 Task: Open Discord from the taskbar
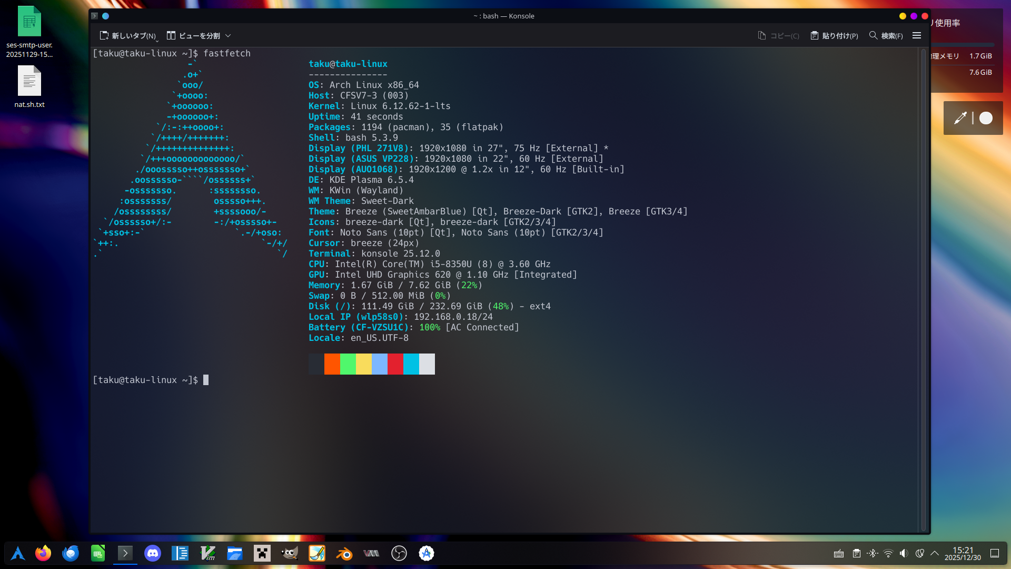153,553
